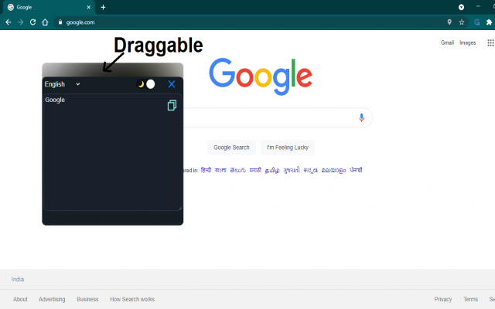Open the About footer link
Viewport: 495px width, 309px height.
coord(20,299)
